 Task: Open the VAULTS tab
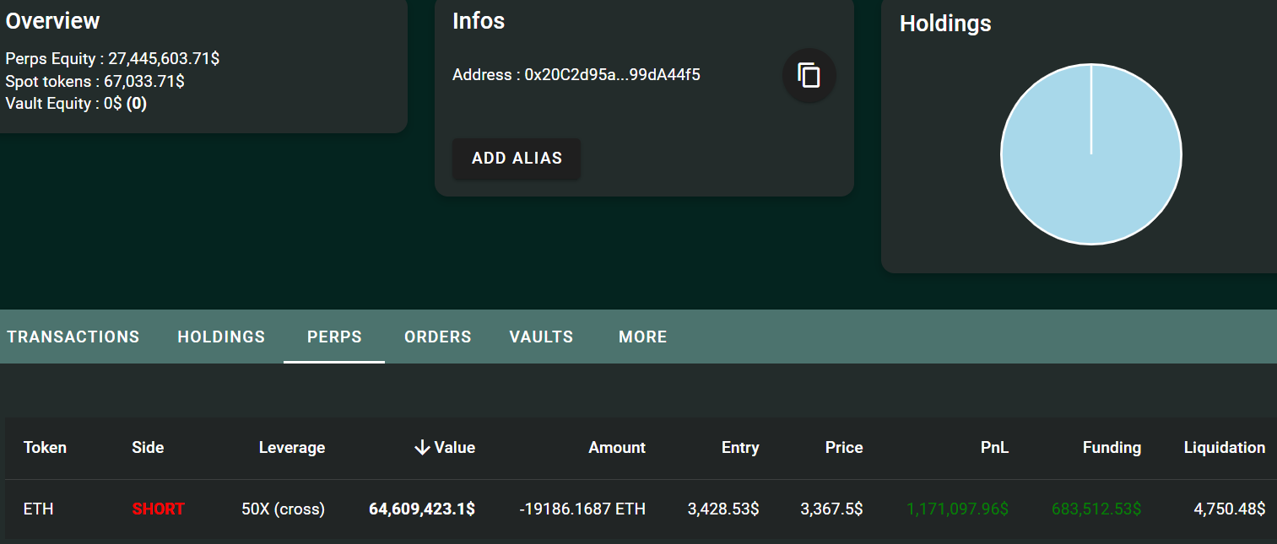click(x=541, y=337)
